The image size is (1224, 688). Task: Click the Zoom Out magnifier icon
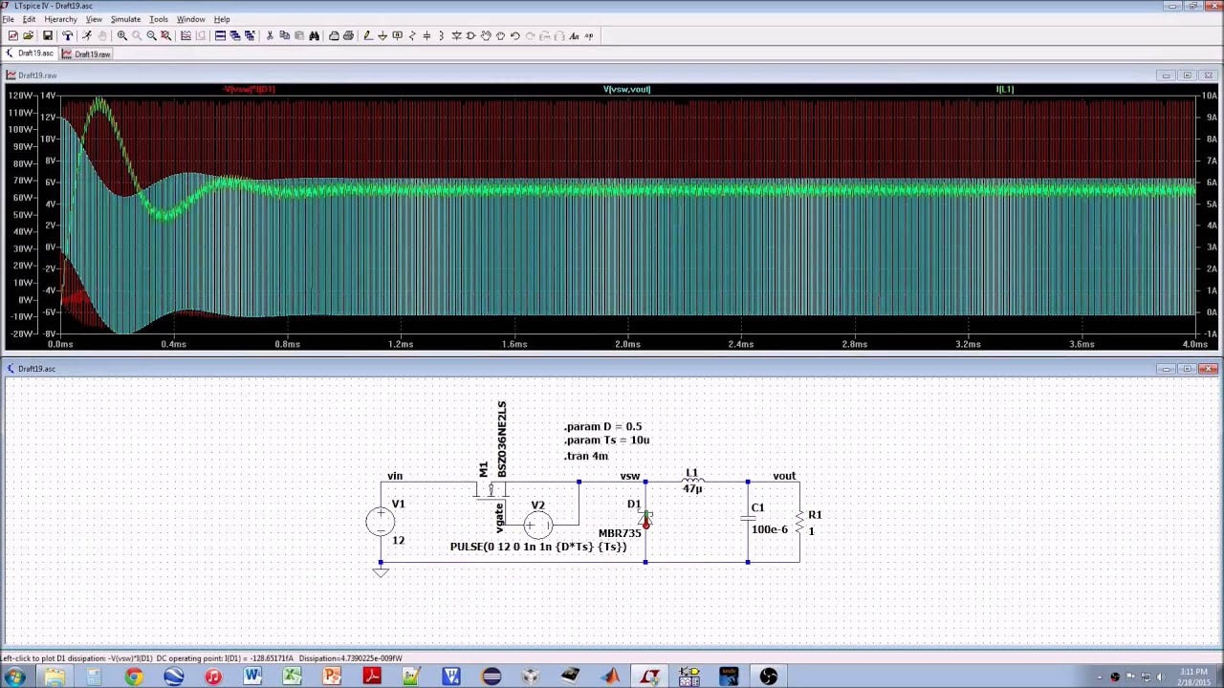click(x=151, y=35)
